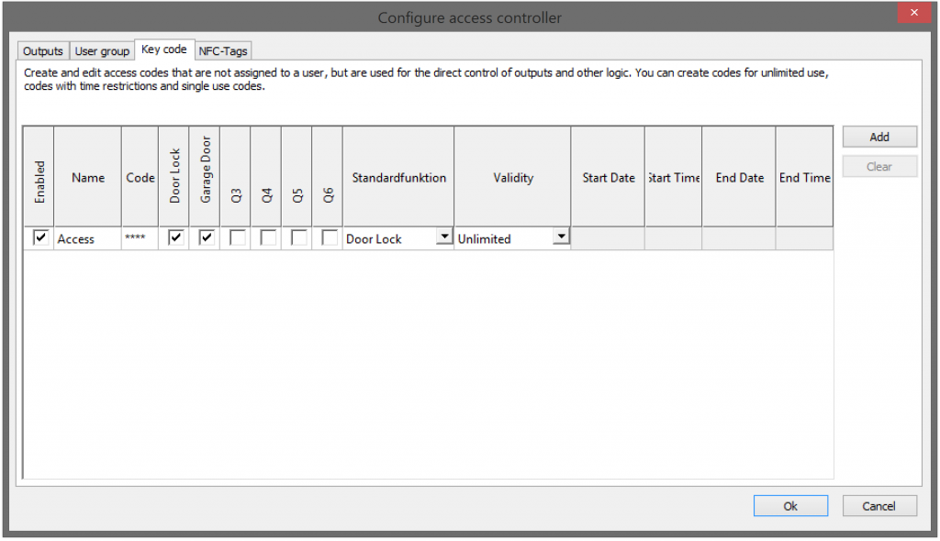Image resolution: width=940 pixels, height=541 pixels.
Task: Open the Standardfunktion dropdown
Action: click(444, 237)
